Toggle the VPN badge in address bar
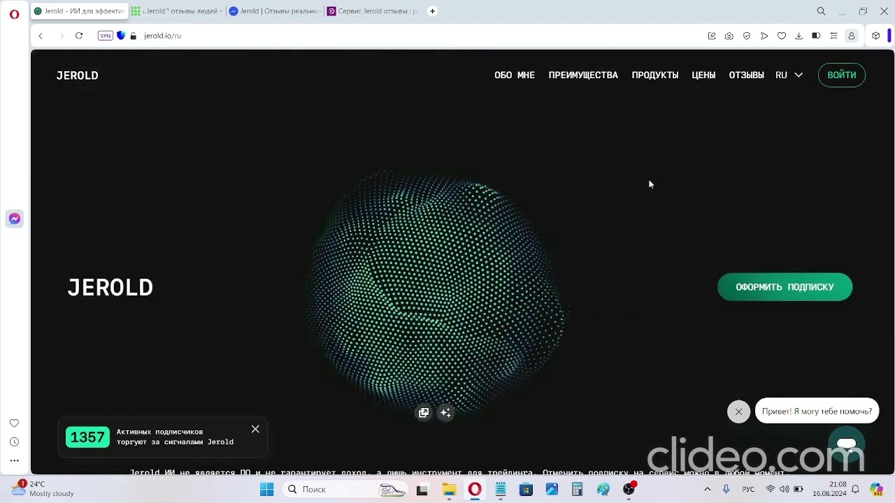 point(106,36)
